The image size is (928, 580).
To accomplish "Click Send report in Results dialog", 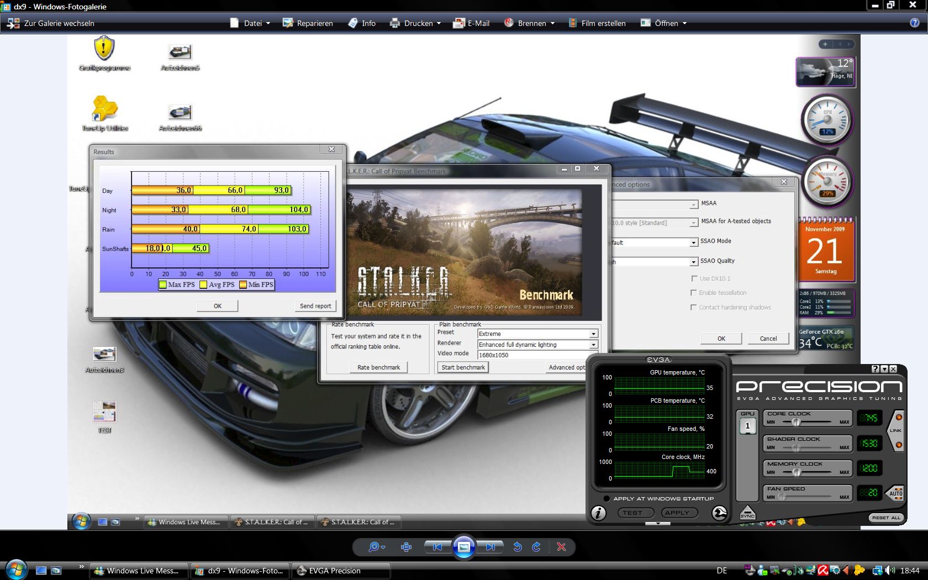I will [x=315, y=306].
